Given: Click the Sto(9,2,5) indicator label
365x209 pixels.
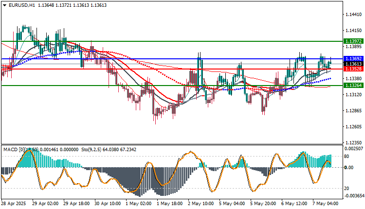Looking at the screenshot, I should click(91, 150).
